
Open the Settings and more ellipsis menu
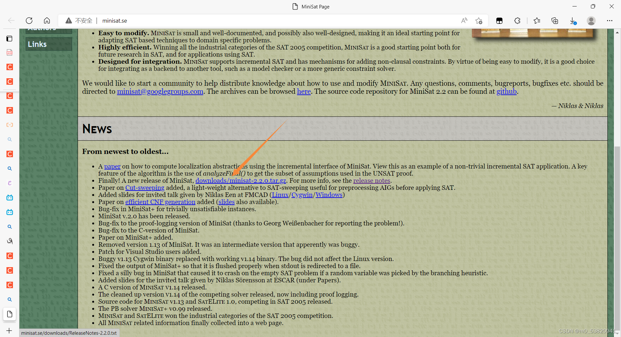[610, 21]
